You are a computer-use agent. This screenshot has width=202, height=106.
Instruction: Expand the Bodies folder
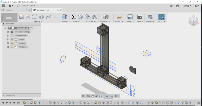(8, 43)
